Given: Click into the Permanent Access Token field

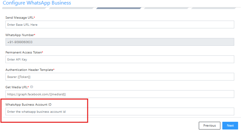Looking at the screenshot, I should click(120, 59).
